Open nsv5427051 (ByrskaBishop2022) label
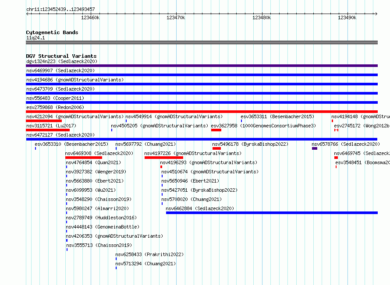This screenshot has height=285, width=390. (x=199, y=190)
